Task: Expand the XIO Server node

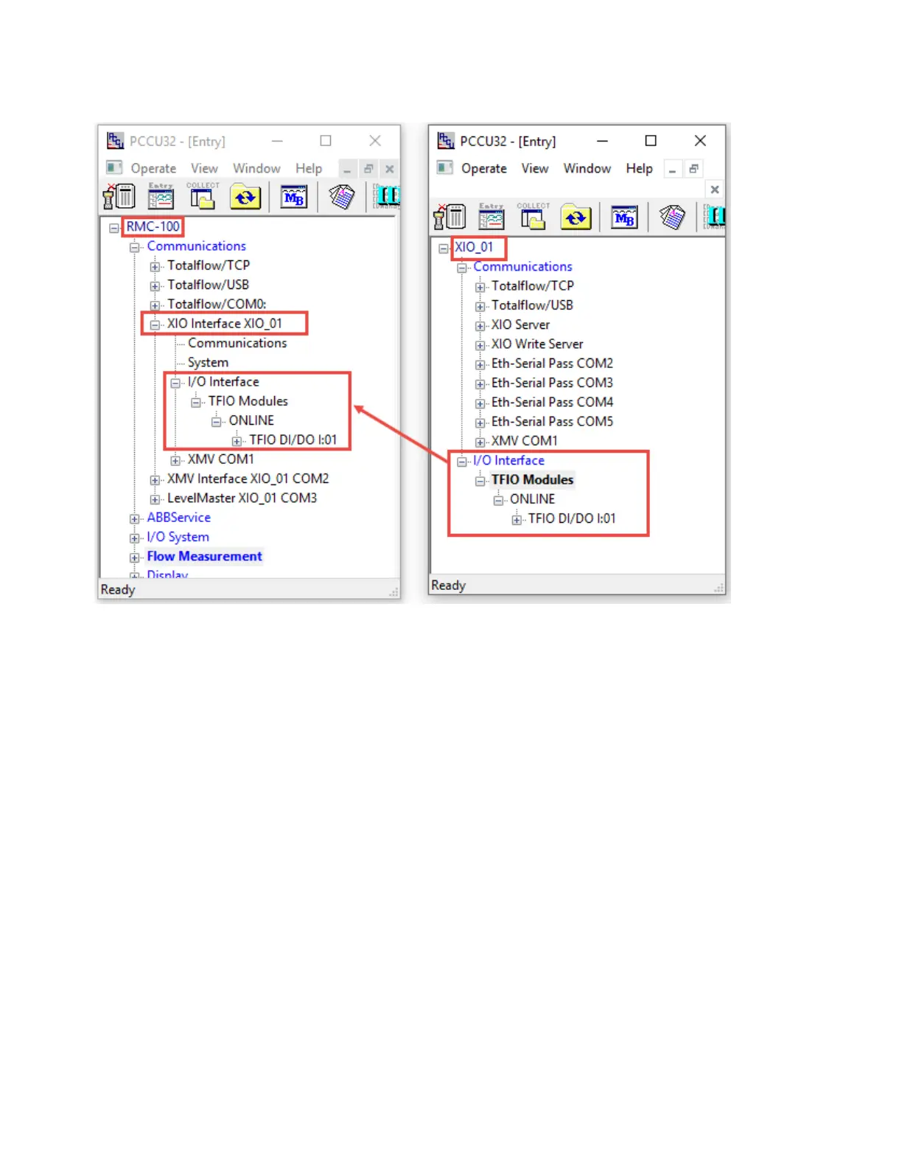Action: coord(480,326)
